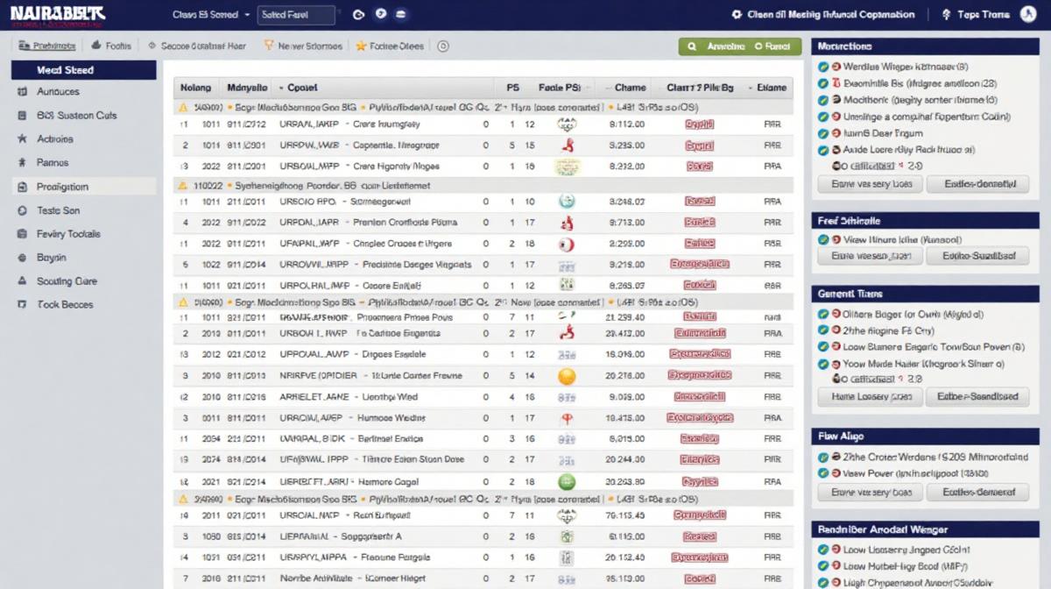This screenshot has width=1051, height=589.
Task: Click the Endioe-donnetful button under Mocurections
Action: (x=977, y=184)
